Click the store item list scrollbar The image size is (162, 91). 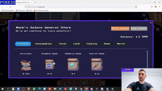147,59
